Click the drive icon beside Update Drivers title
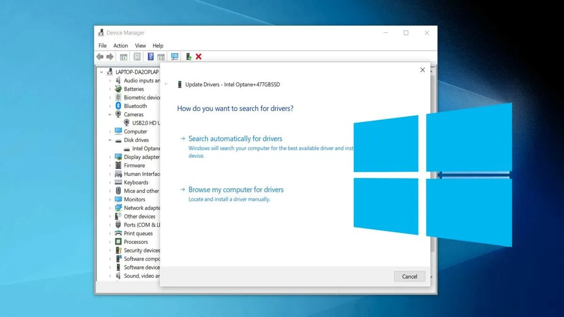The width and height of the screenshot is (564, 317). [x=180, y=85]
